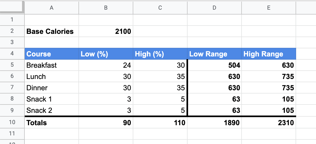The height and width of the screenshot is (144, 316).
Task: Select column B header
Action: [x=106, y=8]
